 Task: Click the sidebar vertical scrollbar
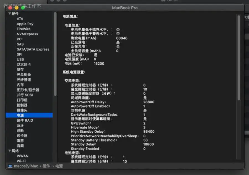coord(55,54)
